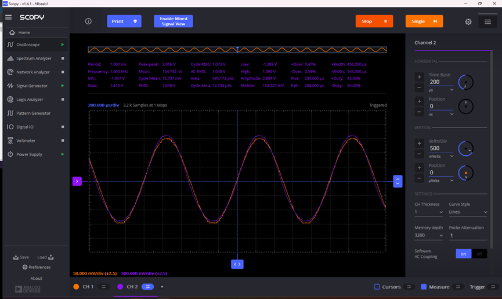Click the Voltmeter icon
This screenshot has width=502, height=299.
click(x=10, y=141)
